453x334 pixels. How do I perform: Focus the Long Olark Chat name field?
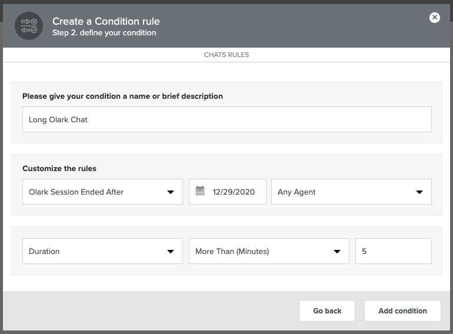point(227,119)
